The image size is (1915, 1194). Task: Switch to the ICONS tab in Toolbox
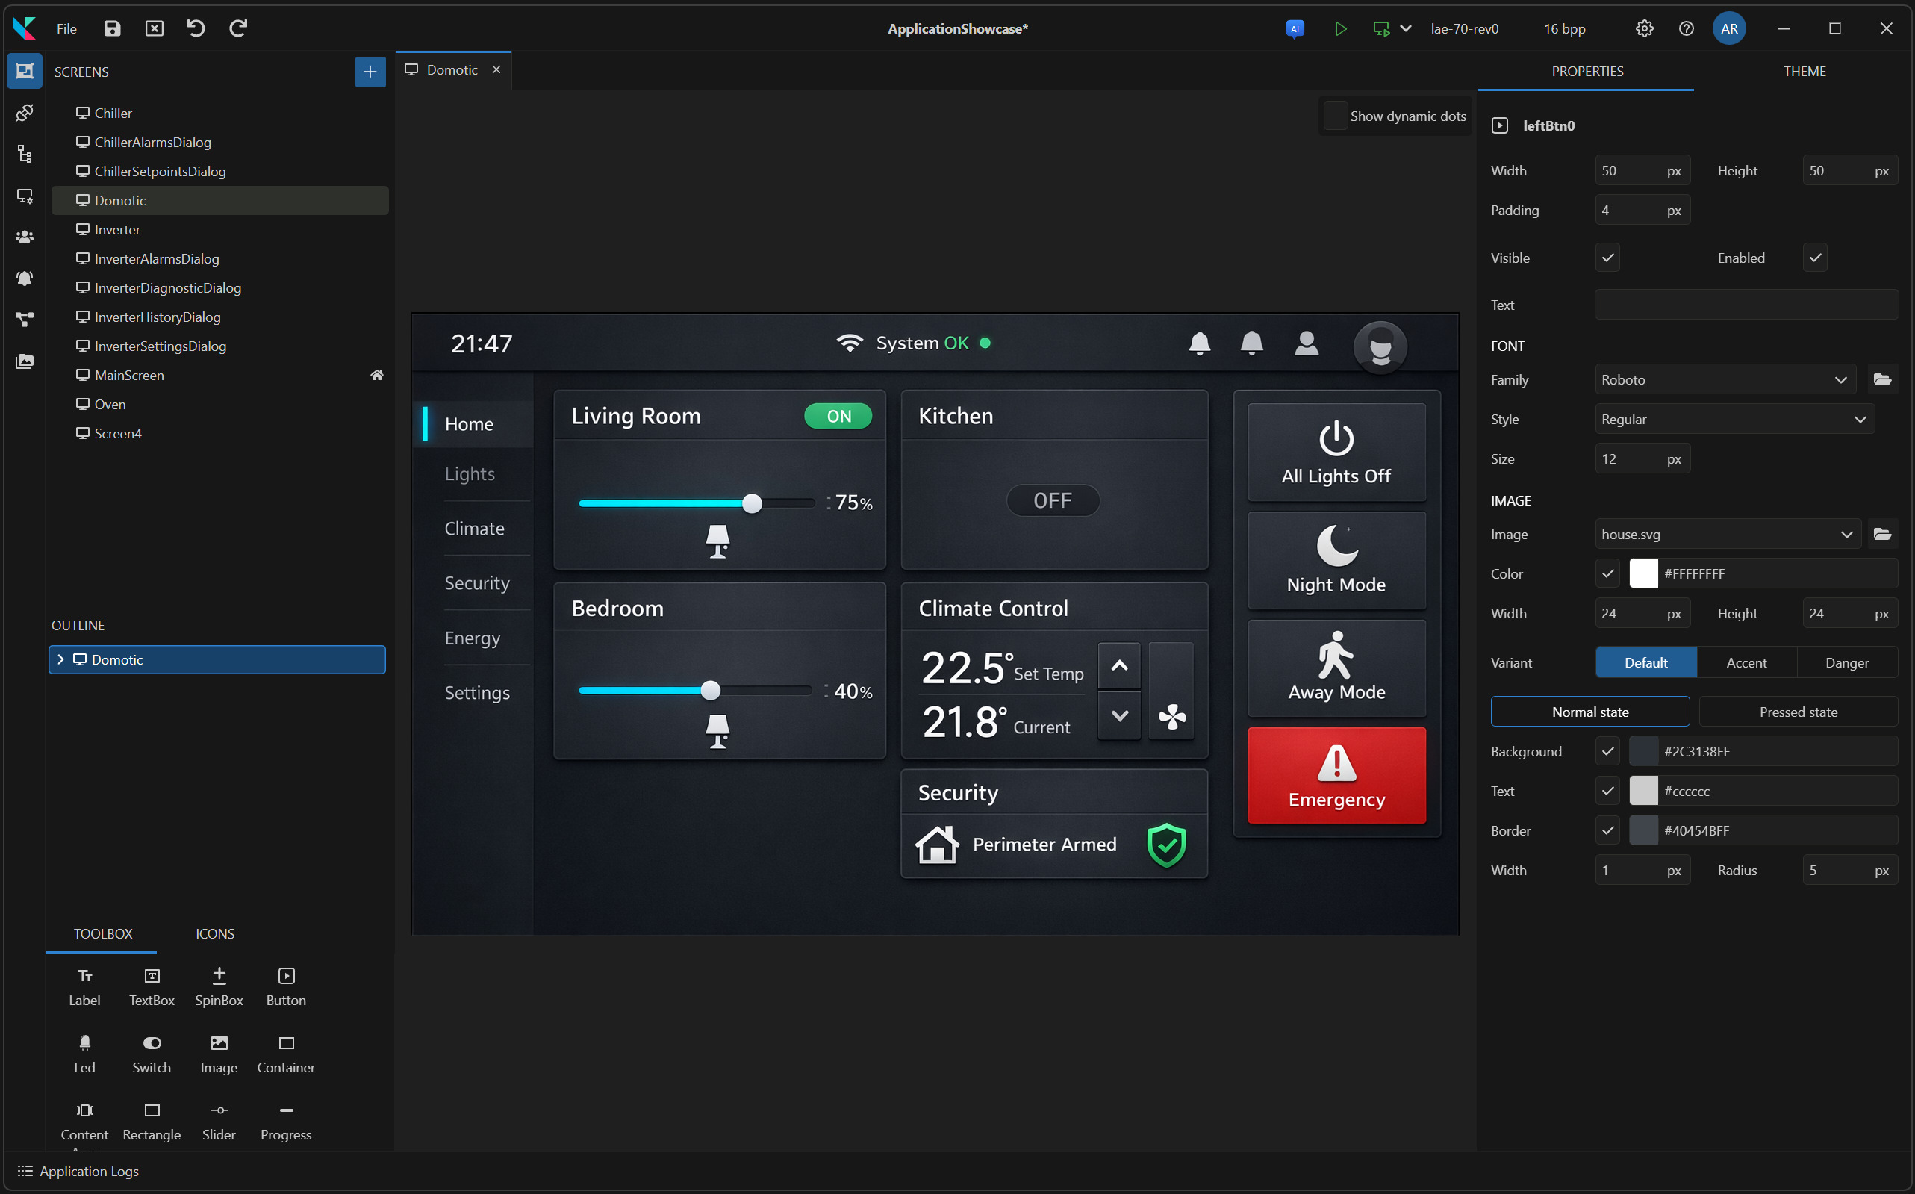[x=214, y=933]
